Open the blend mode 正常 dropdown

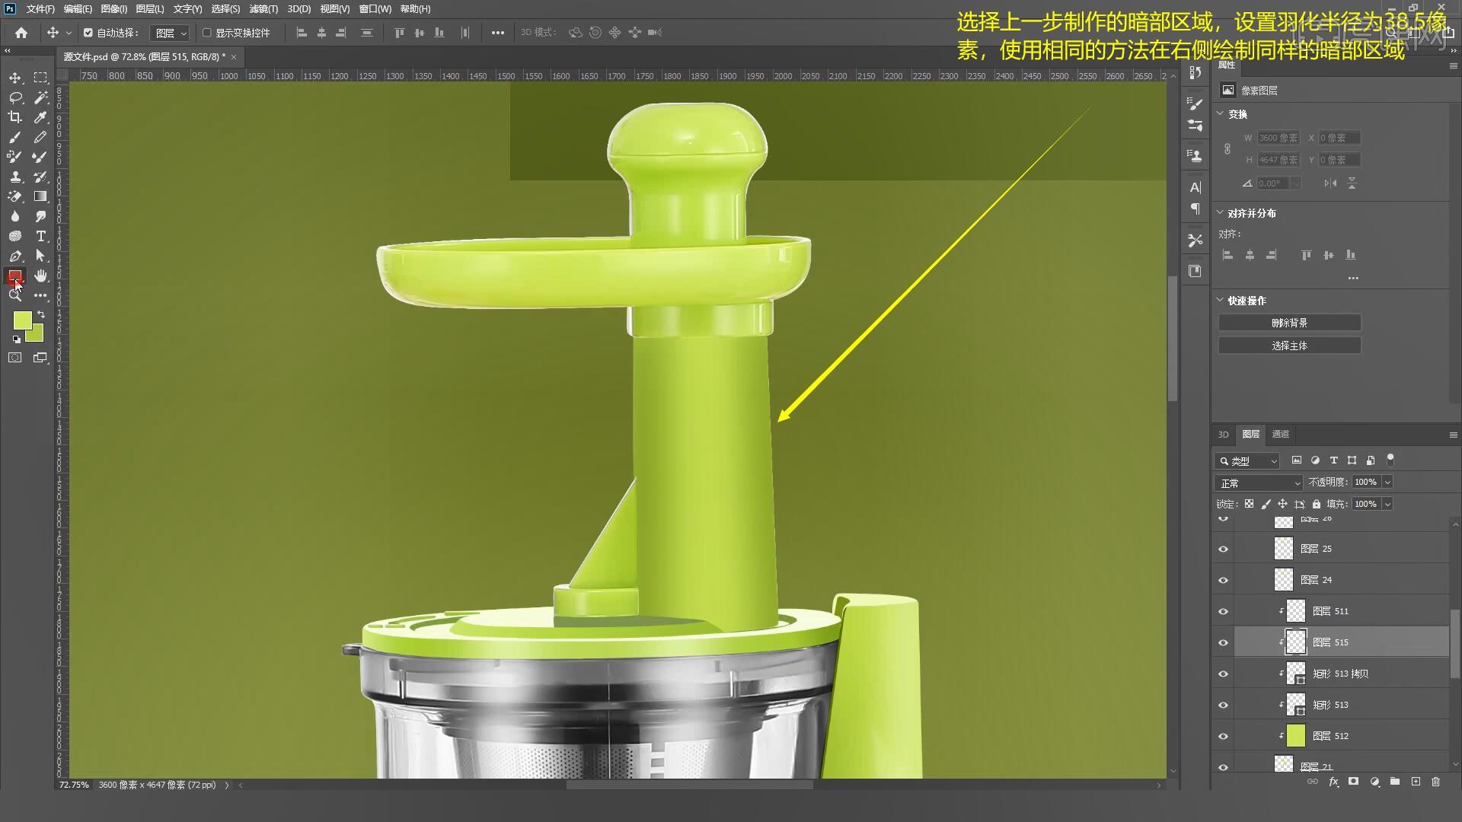tap(1259, 483)
